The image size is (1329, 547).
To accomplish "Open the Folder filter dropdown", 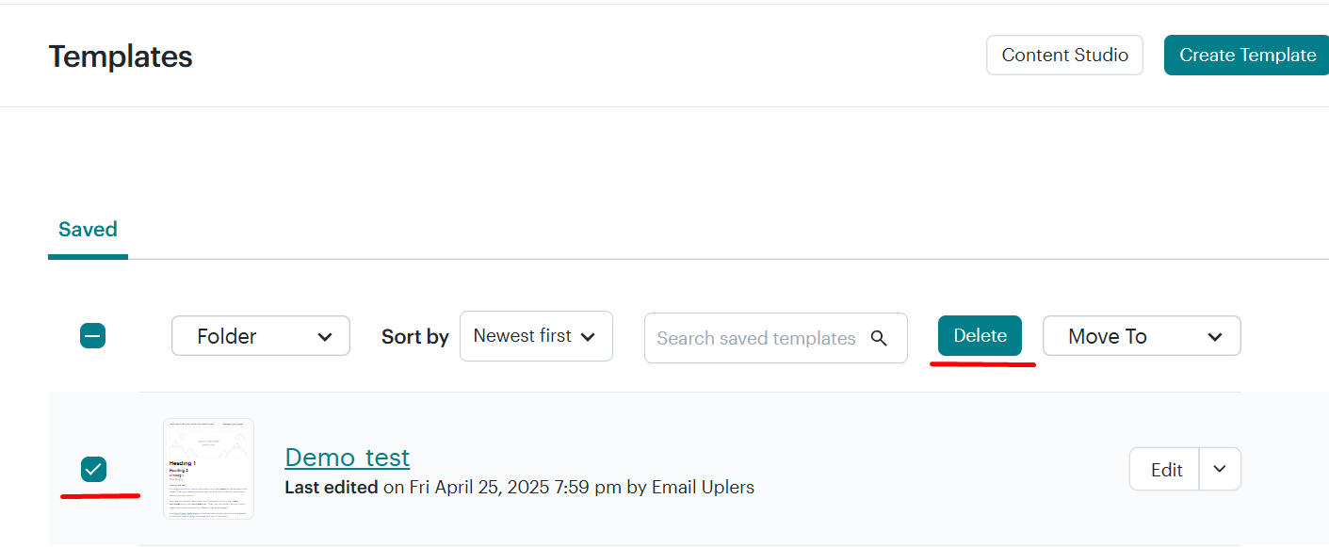I will pyautogui.click(x=261, y=336).
